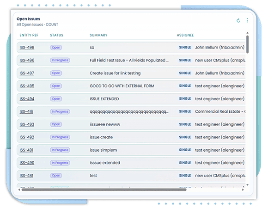Screen dimensions: 268x208
Task: Select summary 'GOOD TO GO WITH EXTERNAL FORM'
Action: coord(122,86)
